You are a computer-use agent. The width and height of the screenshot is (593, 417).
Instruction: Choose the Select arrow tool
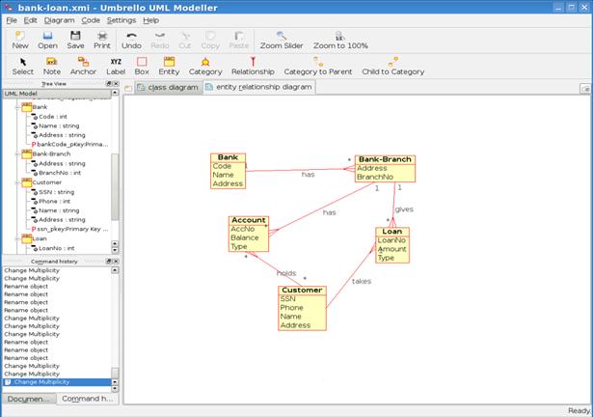click(x=23, y=66)
